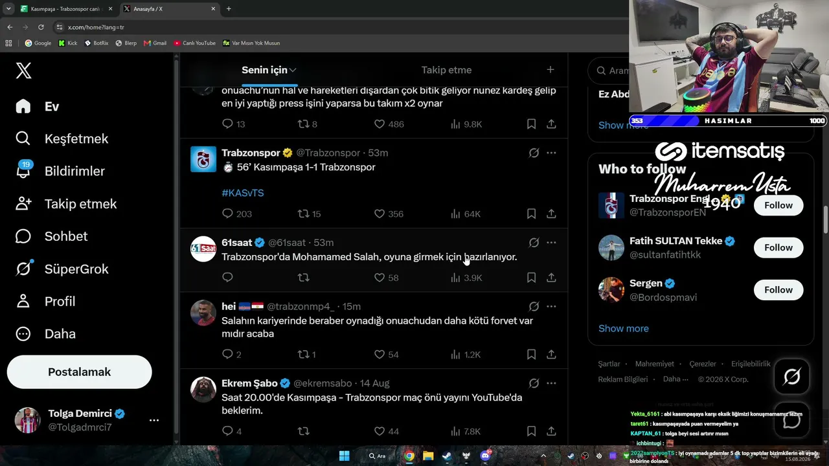Screen dimensions: 829x466
Task: Open more options on Trabzonspor post
Action: [551, 153]
